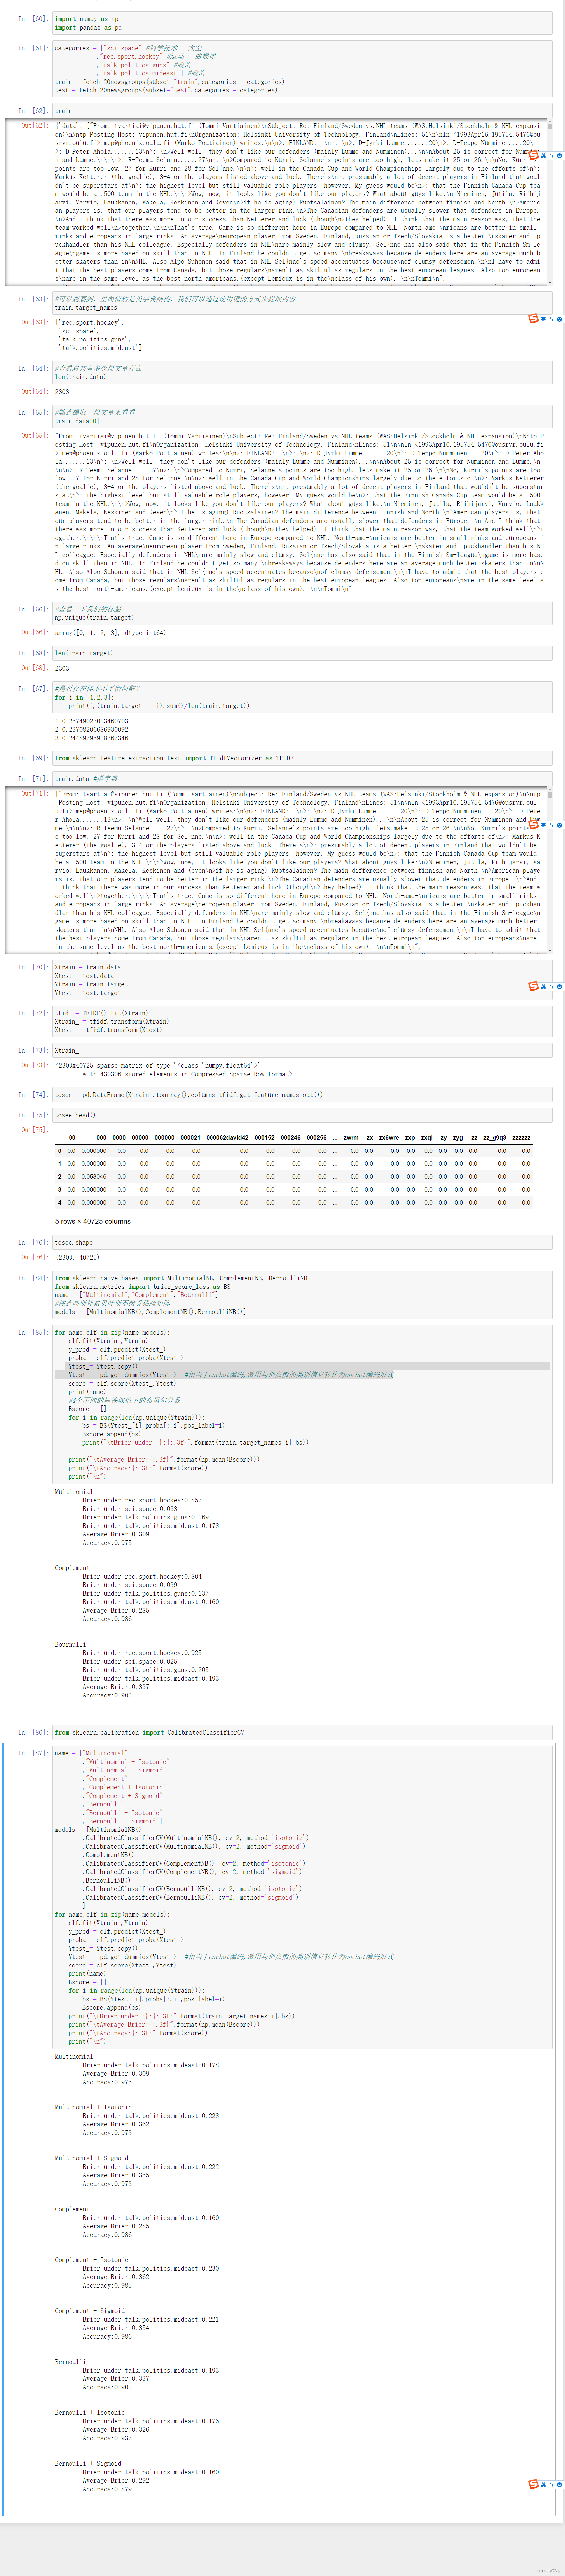This screenshot has height=2576, width=565.
Task: Select the In [87] cell prompt
Action: (33, 1753)
